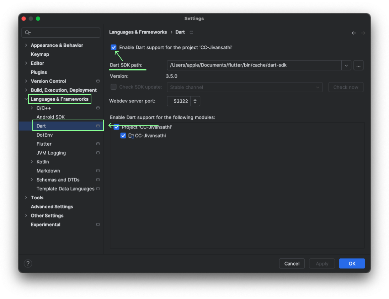
Task: Increase the Webdev server port with the stepper
Action: 195,99
